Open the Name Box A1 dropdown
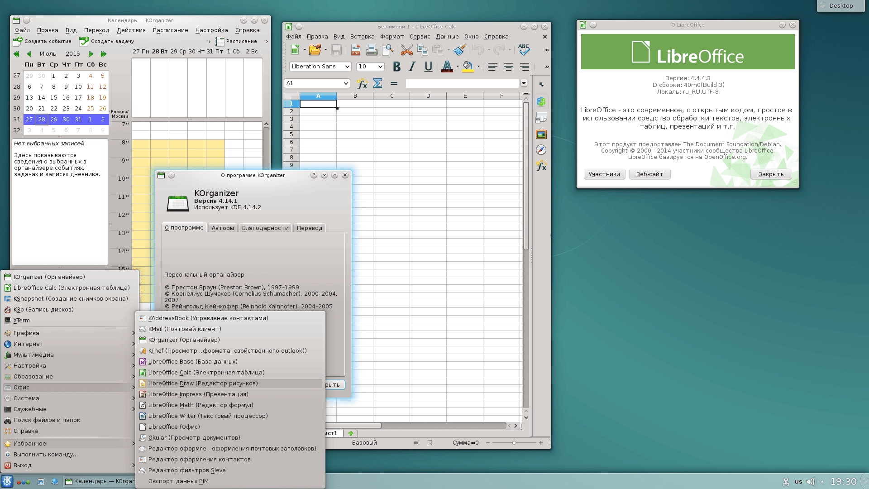Viewport: 869px width, 489px height. click(345, 83)
